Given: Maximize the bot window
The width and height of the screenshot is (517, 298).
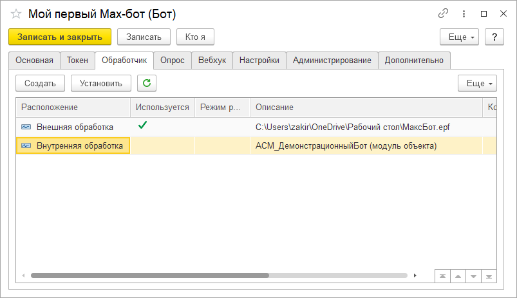Looking at the screenshot, I should coord(484,14).
